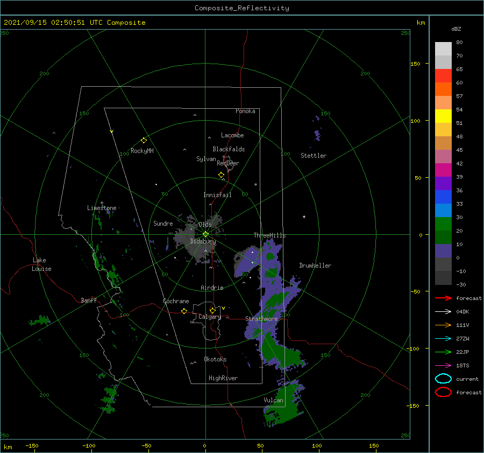Image resolution: width=484 pixels, height=453 pixels.
Task: Click the Limestone label
Action: click(102, 208)
